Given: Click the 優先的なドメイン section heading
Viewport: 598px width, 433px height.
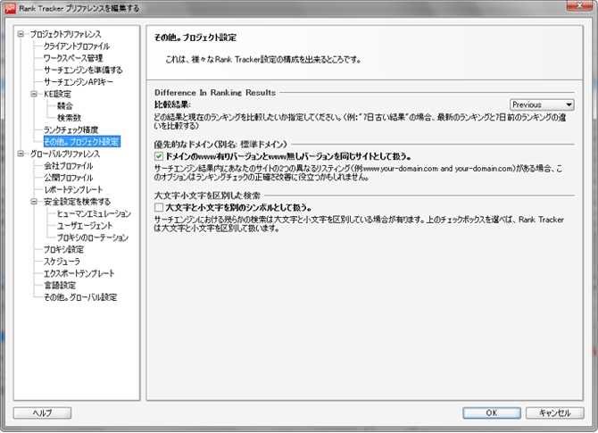Looking at the screenshot, I should [220, 145].
